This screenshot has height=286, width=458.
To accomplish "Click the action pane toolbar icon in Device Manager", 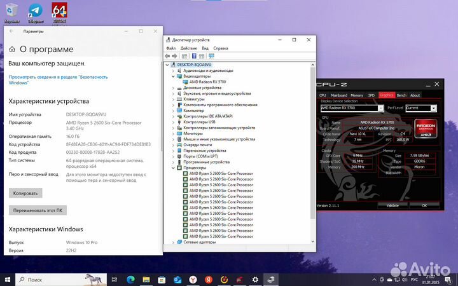I will pyautogui.click(x=202, y=56).
